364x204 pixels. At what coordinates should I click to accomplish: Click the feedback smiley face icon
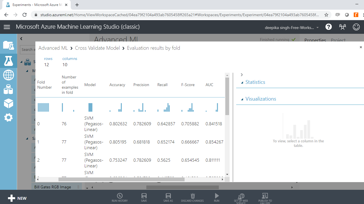(356, 27)
